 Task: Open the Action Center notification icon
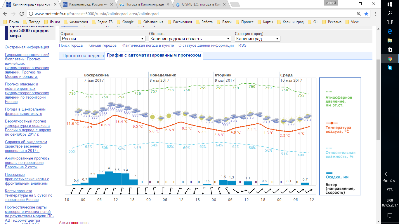coord(390,216)
